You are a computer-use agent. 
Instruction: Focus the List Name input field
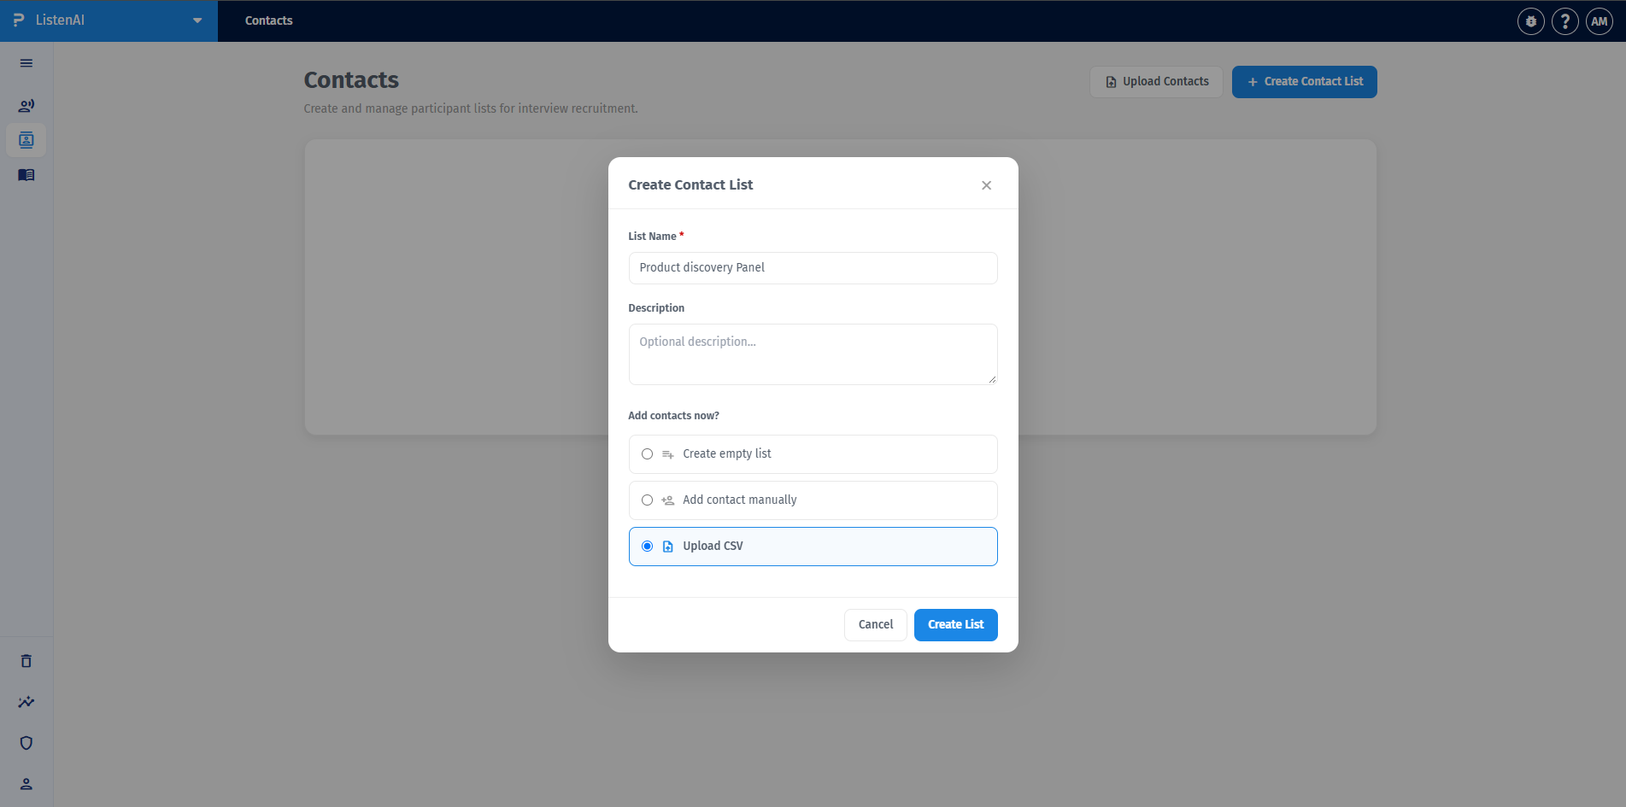tap(813, 268)
